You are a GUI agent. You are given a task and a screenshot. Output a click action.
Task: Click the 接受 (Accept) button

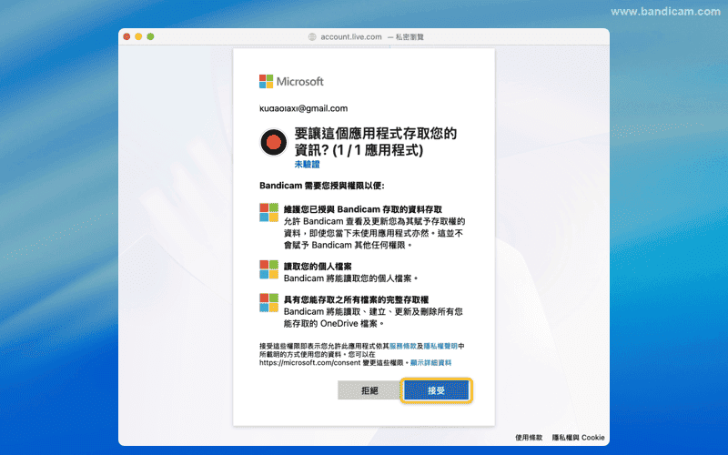(436, 390)
